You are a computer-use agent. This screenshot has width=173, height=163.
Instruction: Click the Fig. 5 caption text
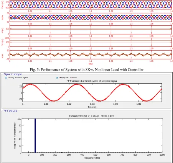(87, 70)
